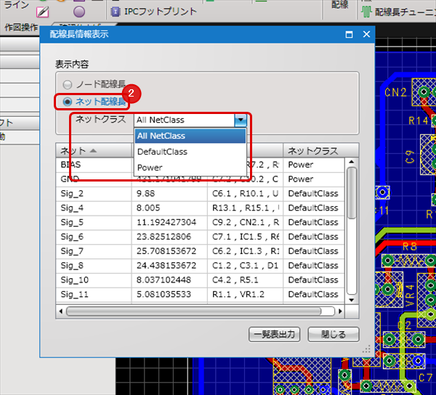Click the 24.438153672 length cell
The width and height of the screenshot is (436, 395).
(169, 266)
